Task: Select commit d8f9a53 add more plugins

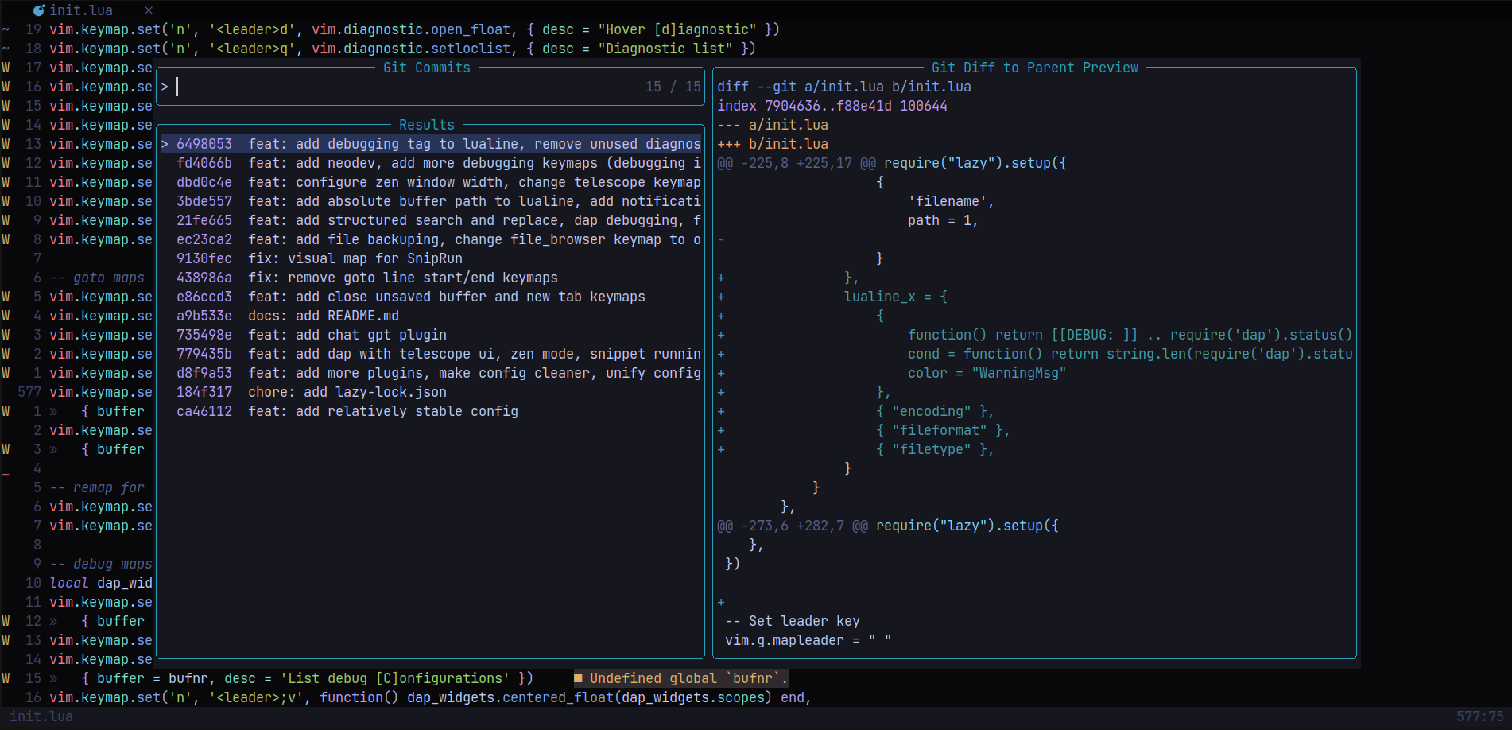Action: click(431, 373)
